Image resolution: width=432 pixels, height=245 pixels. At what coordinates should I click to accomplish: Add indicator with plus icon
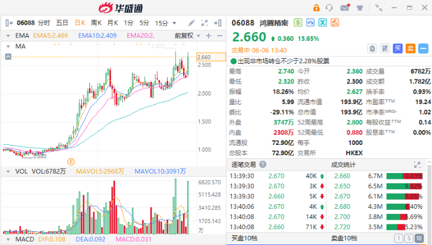pos(209,36)
